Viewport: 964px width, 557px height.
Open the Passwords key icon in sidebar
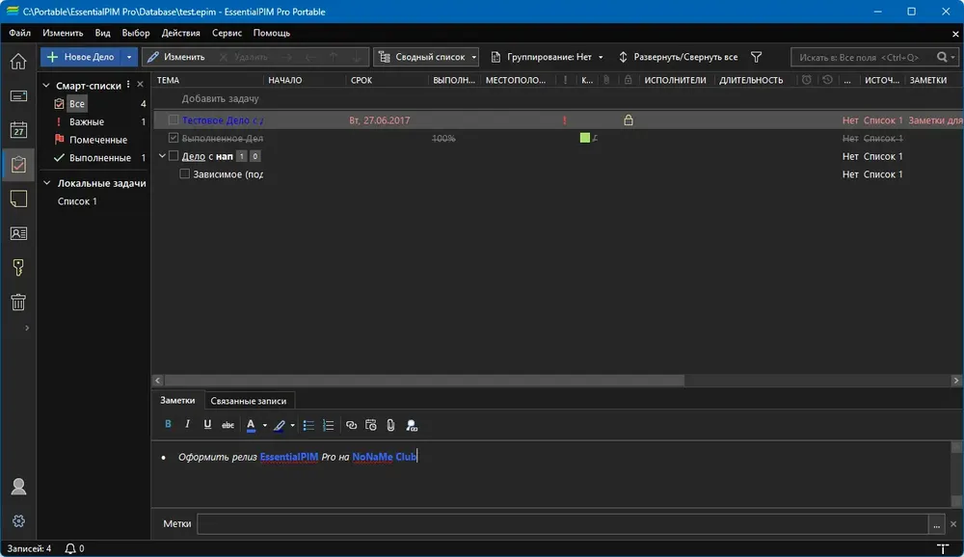(x=18, y=268)
